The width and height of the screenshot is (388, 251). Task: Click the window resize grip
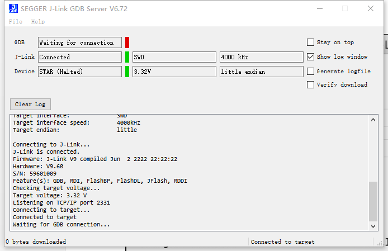click(380, 243)
